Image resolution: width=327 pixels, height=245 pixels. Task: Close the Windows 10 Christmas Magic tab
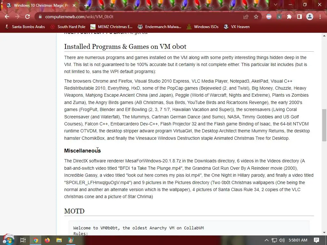point(74,5)
